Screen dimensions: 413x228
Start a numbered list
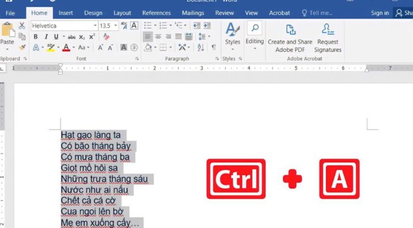[163, 25]
